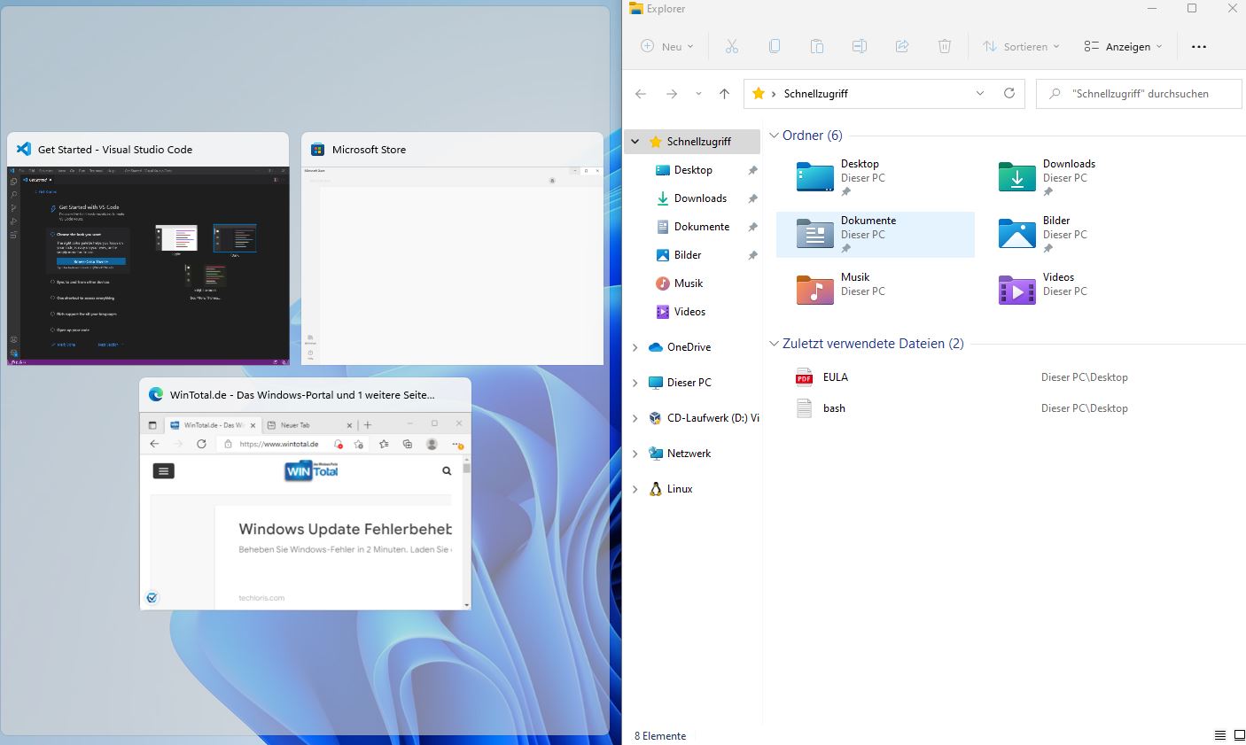Select Downloads in the navigation pane
The height and width of the screenshot is (745, 1246).
point(700,198)
